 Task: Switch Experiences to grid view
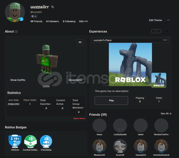[167, 31]
